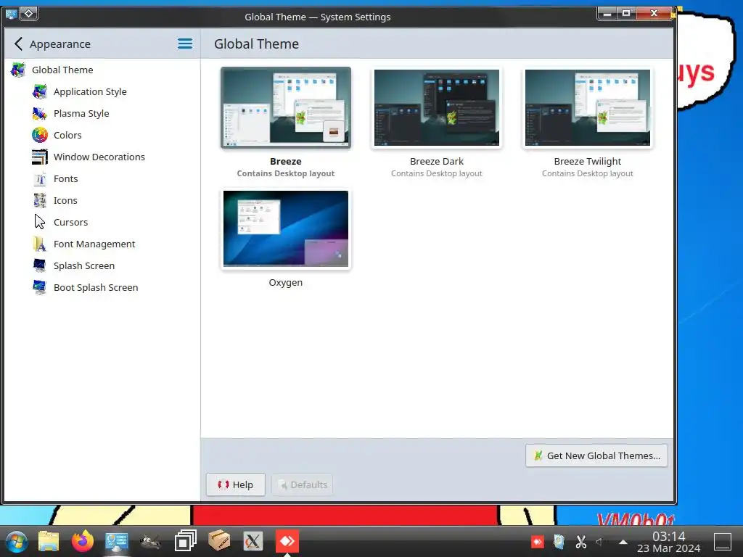This screenshot has width=743, height=557.
Task: Click the red AnyDesk taskbar icon
Action: click(x=287, y=541)
